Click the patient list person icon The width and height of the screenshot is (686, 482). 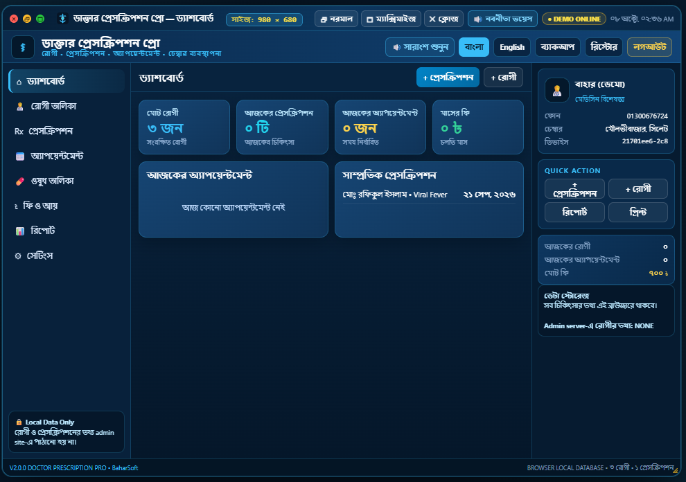pos(19,106)
